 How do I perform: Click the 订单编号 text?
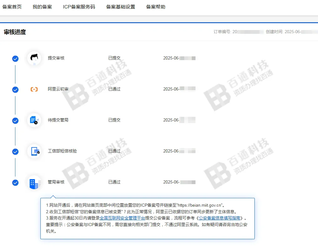coord(238,32)
